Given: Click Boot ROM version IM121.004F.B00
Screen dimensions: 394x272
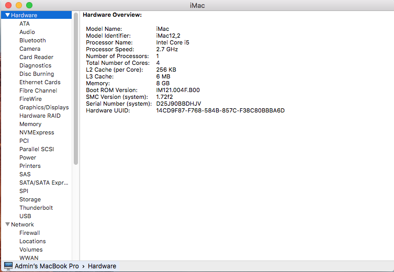Looking at the screenshot, I should [x=178, y=90].
